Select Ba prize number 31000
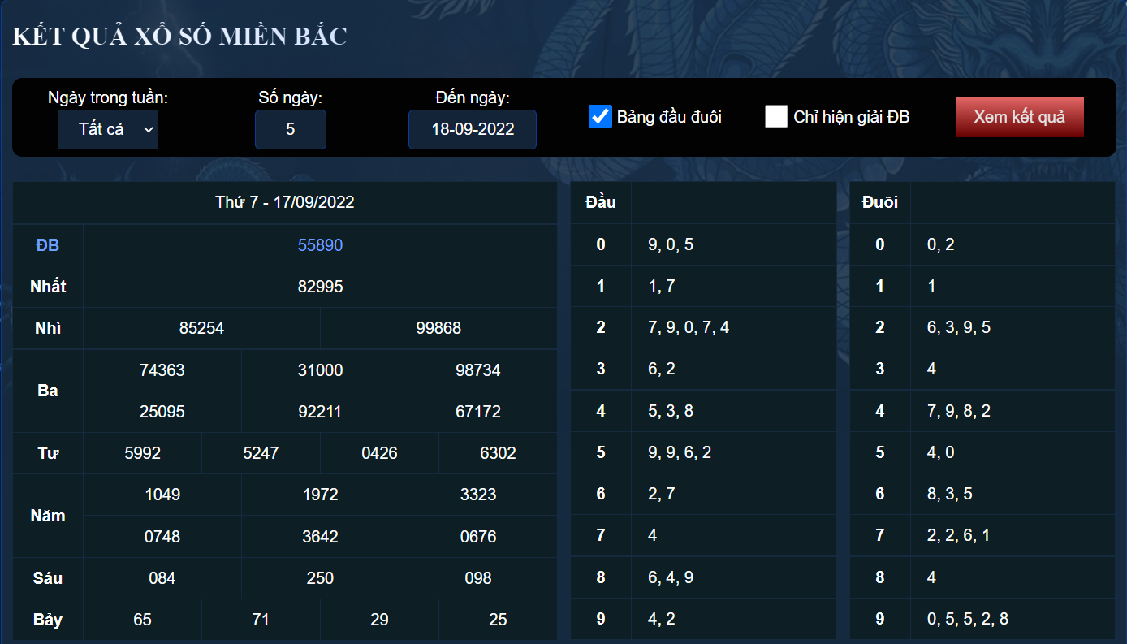1127x644 pixels. [320, 370]
